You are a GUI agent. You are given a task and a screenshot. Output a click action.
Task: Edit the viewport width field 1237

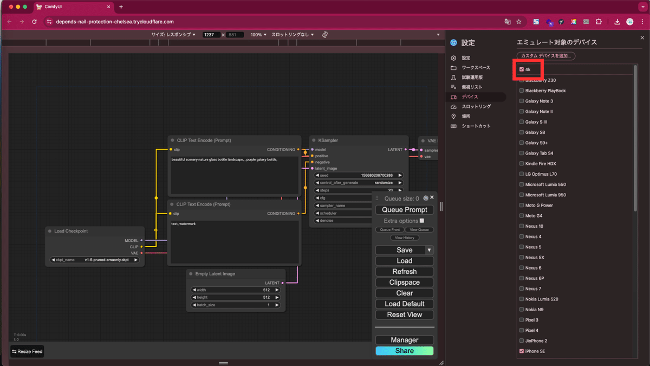pos(211,35)
